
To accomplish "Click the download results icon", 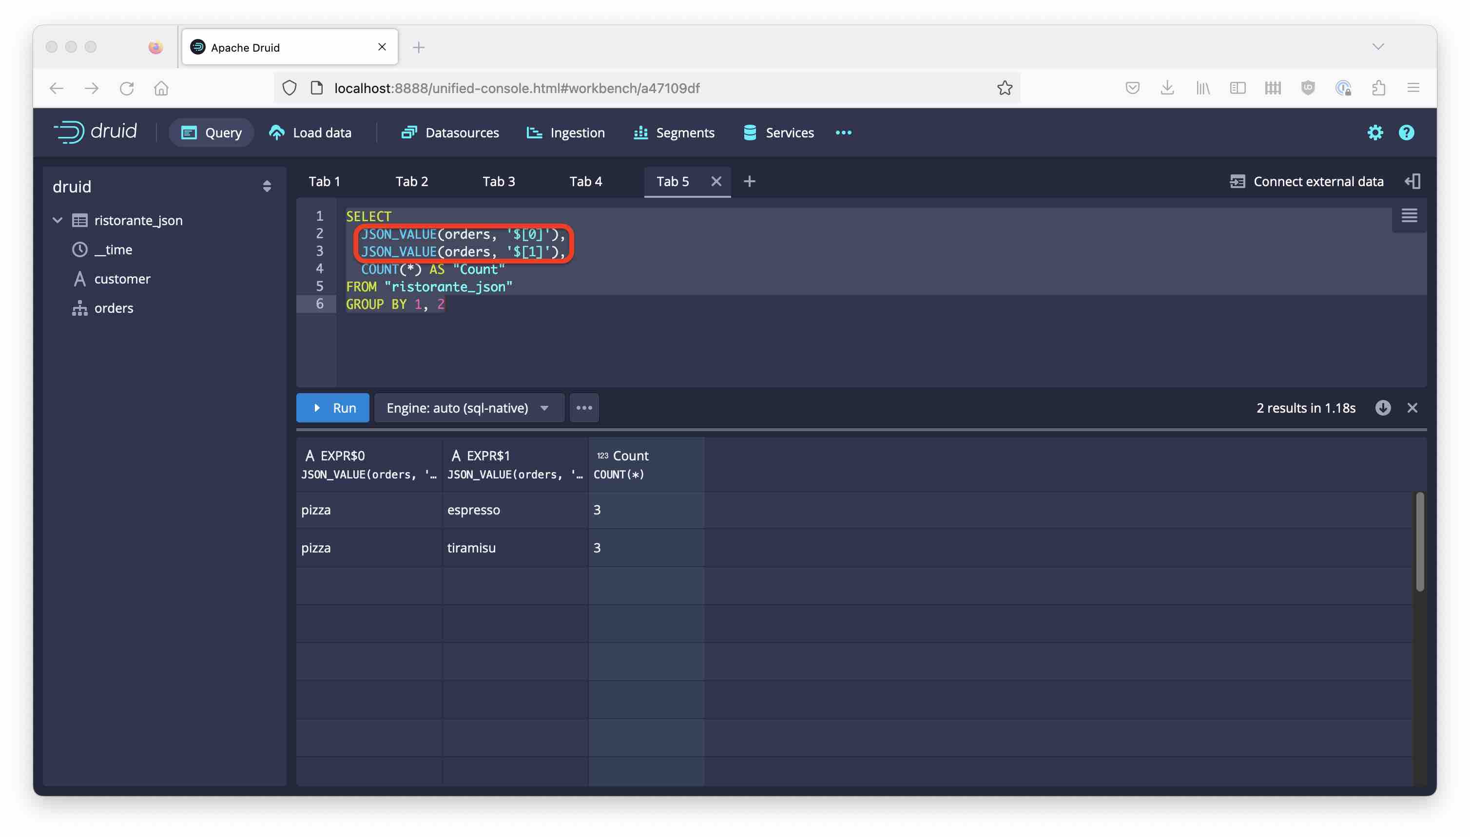I will (x=1383, y=407).
